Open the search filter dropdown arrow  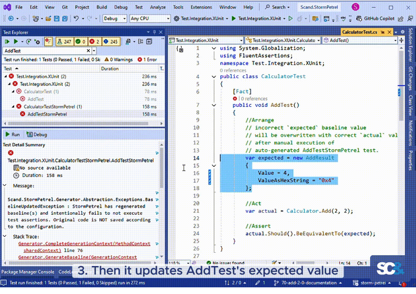click(94, 50)
